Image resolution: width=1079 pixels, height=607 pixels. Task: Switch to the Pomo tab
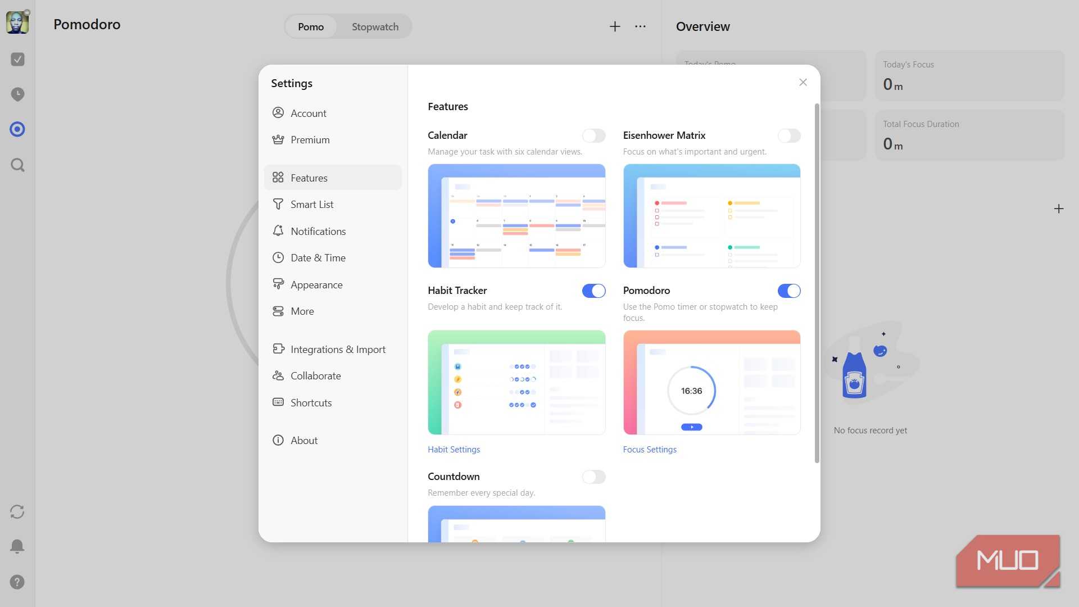tap(311, 26)
